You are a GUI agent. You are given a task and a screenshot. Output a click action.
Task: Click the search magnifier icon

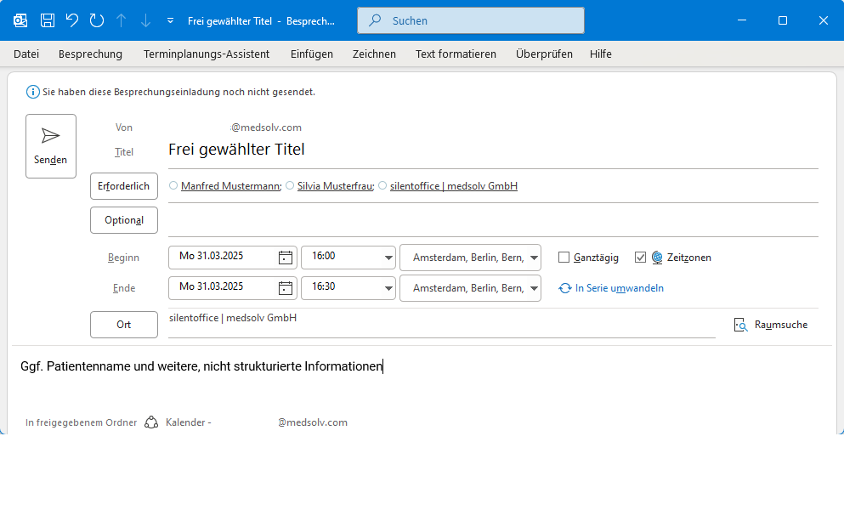375,20
